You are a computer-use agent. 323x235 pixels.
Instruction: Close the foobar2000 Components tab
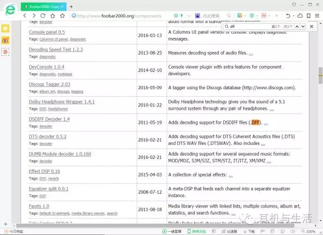[x=62, y=7]
